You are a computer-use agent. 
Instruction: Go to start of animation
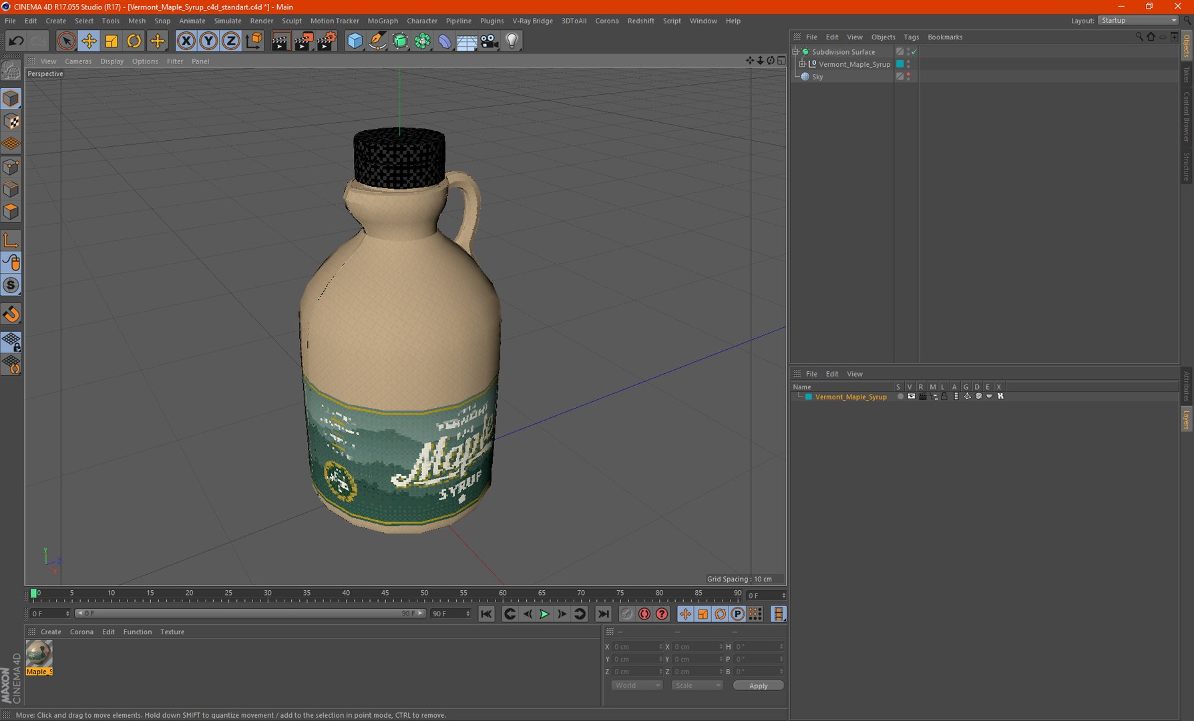pyautogui.click(x=486, y=614)
